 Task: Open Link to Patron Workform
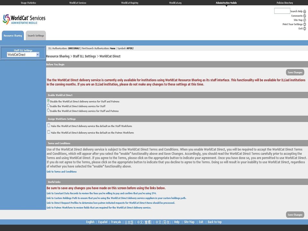click(x=99, y=208)
